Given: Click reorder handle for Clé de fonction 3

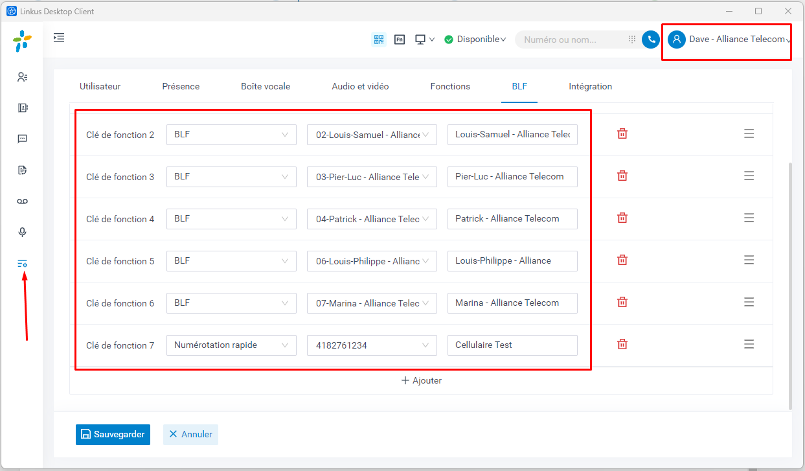Looking at the screenshot, I should pyautogui.click(x=749, y=176).
